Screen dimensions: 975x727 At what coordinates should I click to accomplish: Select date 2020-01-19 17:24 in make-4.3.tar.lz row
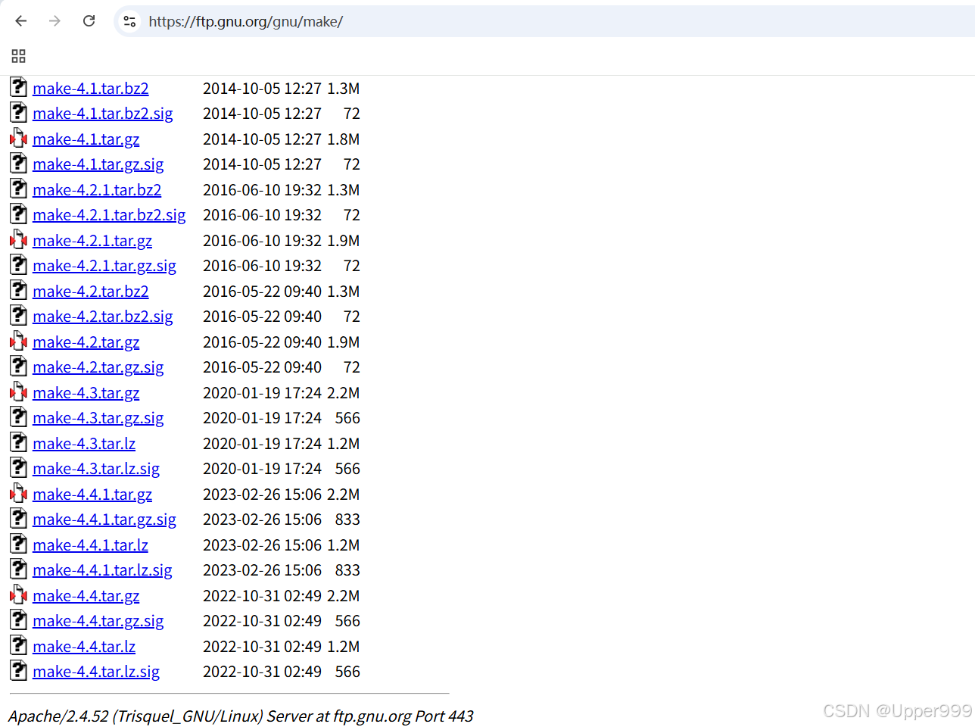tap(262, 444)
